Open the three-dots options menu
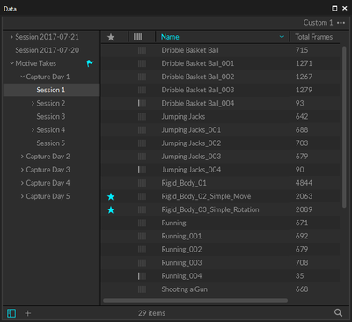352x322 pixels. coord(341,23)
